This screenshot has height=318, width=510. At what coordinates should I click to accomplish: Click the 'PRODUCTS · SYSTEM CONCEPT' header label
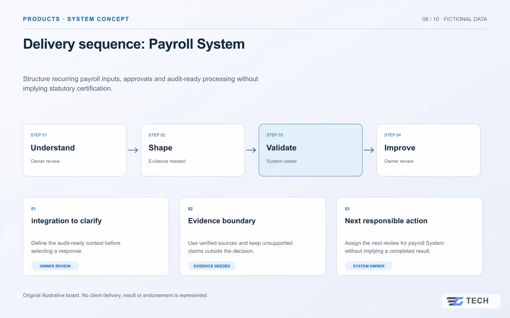coord(76,19)
